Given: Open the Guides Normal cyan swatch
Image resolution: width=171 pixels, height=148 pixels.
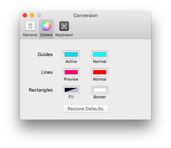Looking at the screenshot, I should click(x=100, y=54).
